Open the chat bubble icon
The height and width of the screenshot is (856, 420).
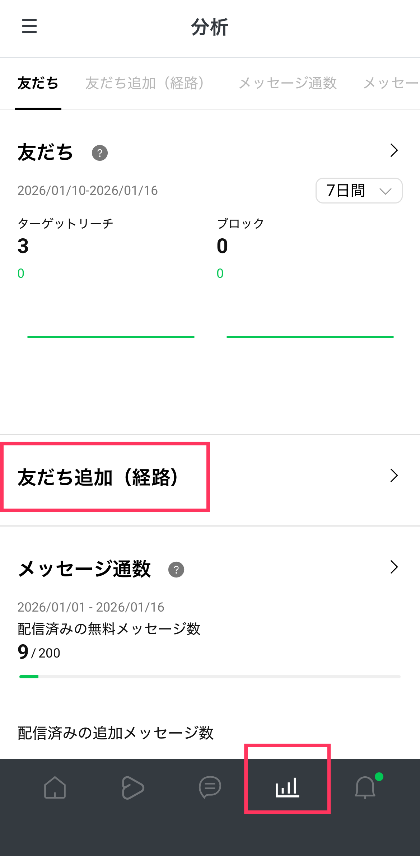click(210, 787)
